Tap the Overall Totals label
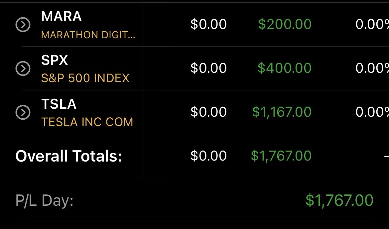 (69, 156)
